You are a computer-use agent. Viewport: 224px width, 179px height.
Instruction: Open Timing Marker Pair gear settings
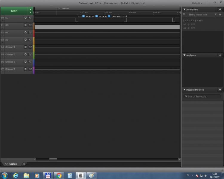click(x=220, y=15)
